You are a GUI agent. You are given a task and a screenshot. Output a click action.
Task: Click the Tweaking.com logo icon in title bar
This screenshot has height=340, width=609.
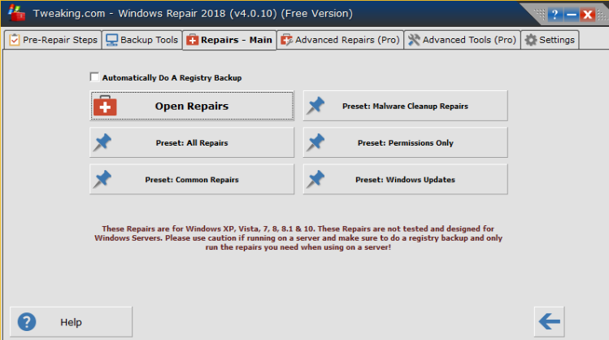[16, 13]
